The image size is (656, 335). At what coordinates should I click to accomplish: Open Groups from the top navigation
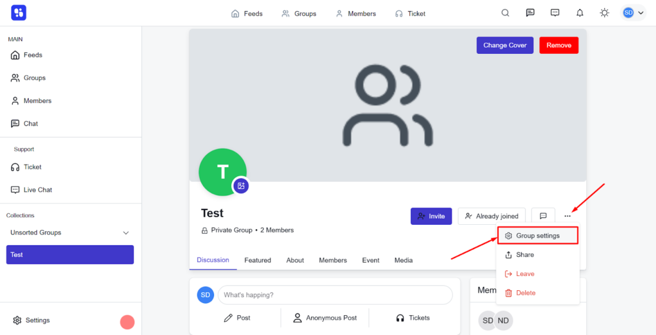299,14
